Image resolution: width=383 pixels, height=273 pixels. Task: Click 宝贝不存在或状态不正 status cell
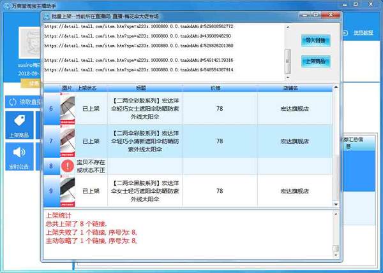pyautogui.click(x=91, y=166)
